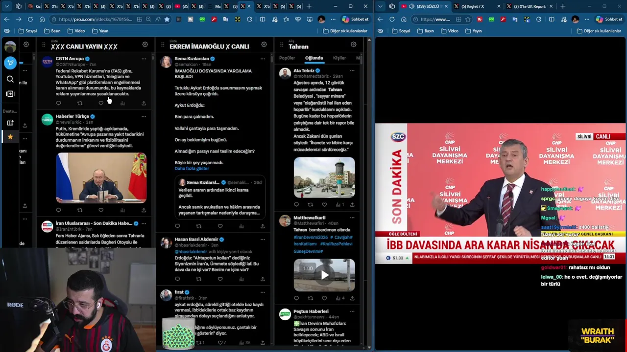Image resolution: width=627 pixels, height=352 pixels.
Task: Open the compose post button in X Pro sidebar
Action: pos(10,63)
